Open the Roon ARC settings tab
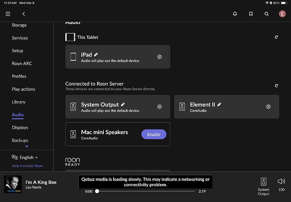291x202 pixels. [22, 63]
